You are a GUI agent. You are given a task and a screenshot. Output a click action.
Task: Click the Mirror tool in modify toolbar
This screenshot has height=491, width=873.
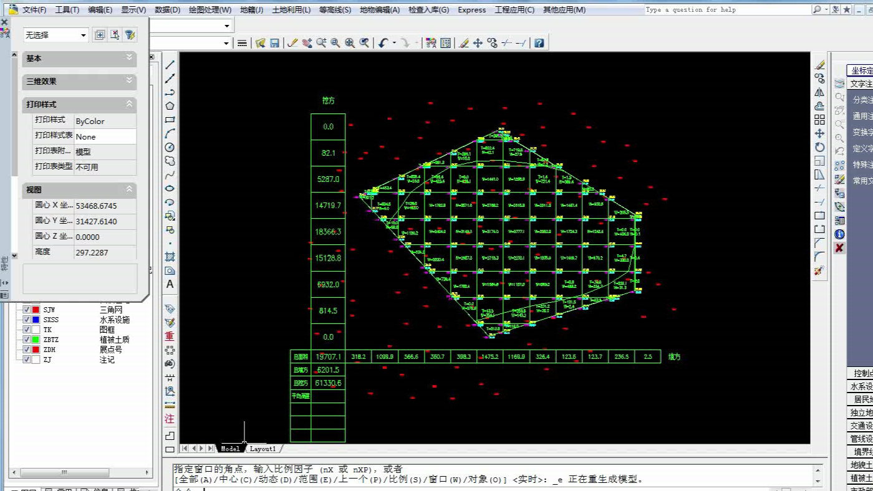click(819, 92)
